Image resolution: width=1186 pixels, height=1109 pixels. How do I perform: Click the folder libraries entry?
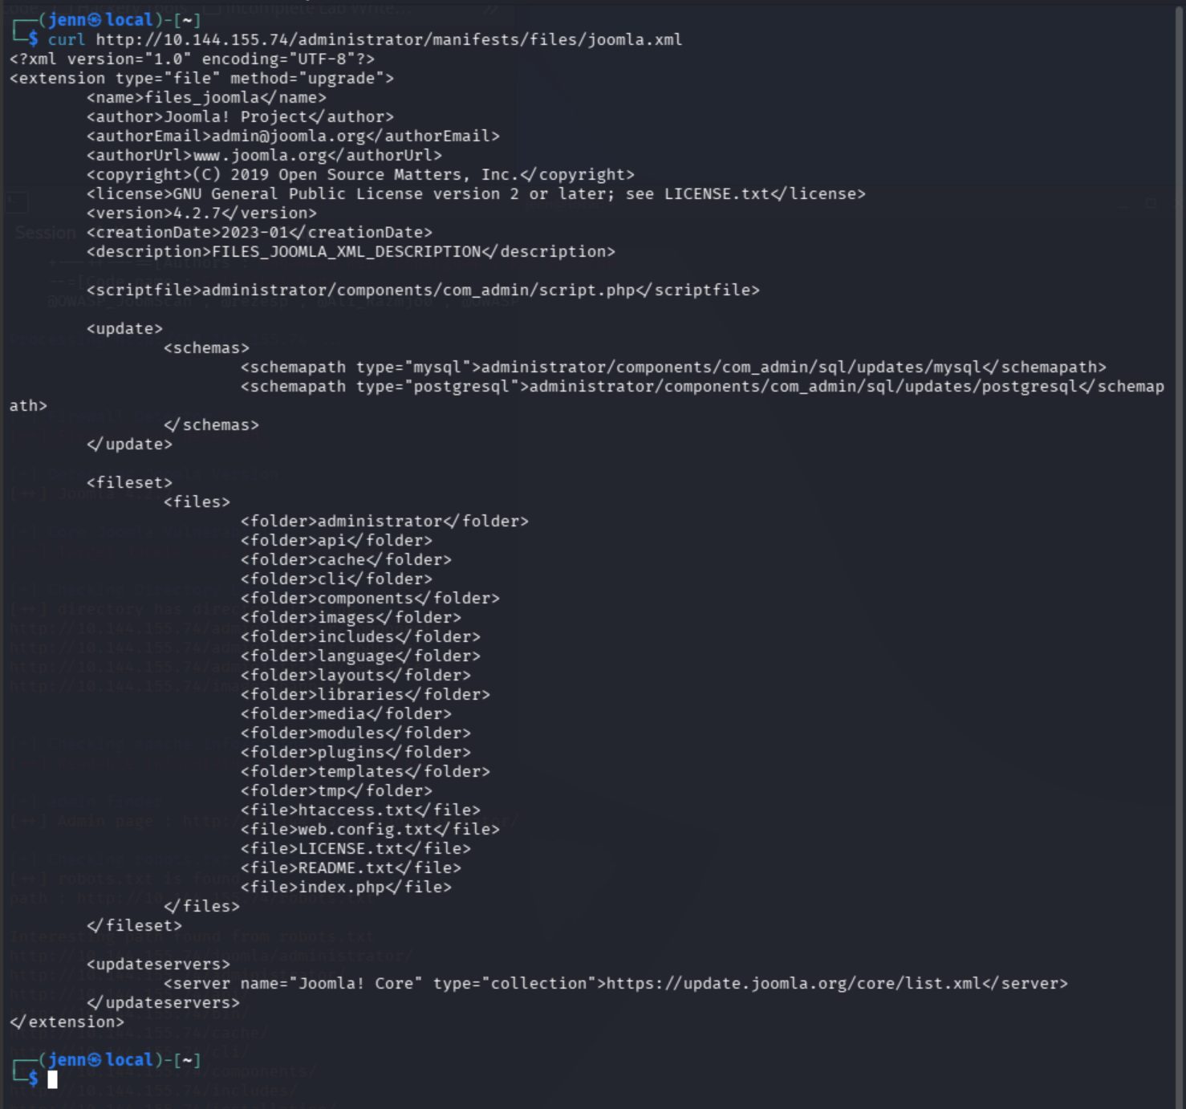(x=365, y=694)
